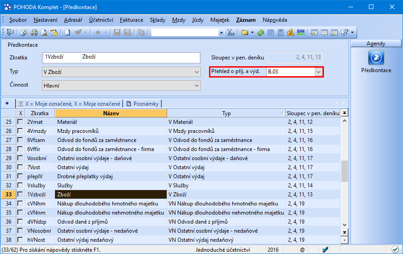Open the Nápověda menu
Viewport: 403px width, 254px height.
coord(275,20)
